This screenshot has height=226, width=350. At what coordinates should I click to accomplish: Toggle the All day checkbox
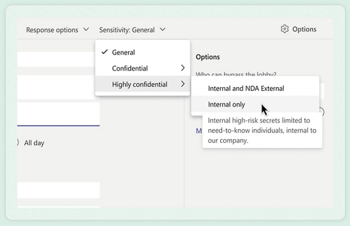tap(17, 142)
